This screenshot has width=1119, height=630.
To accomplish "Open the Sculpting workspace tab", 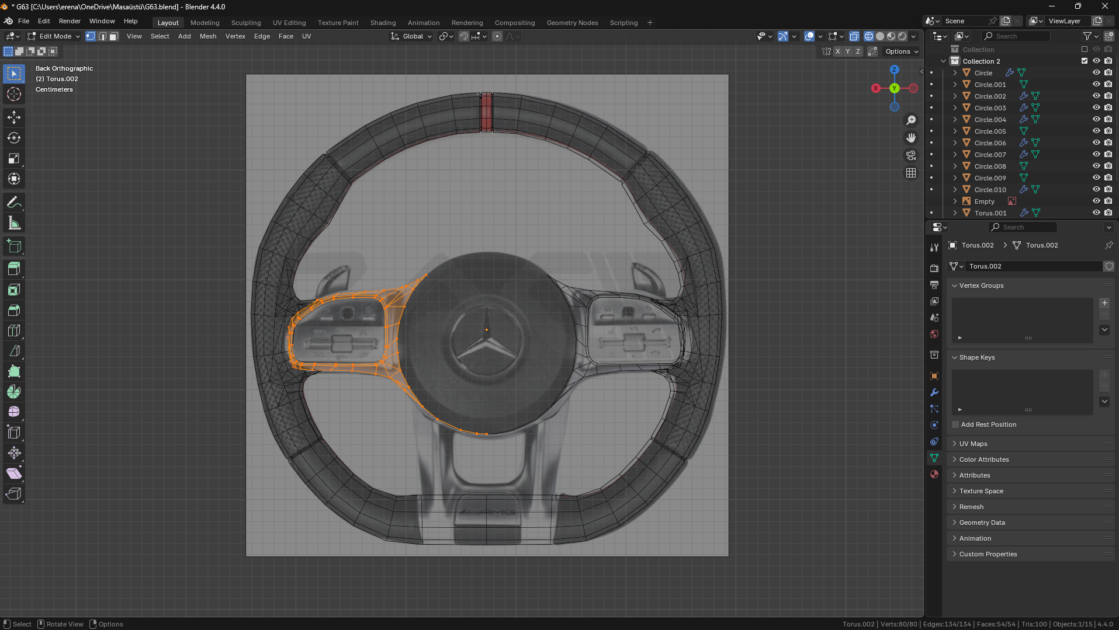I will point(246,23).
